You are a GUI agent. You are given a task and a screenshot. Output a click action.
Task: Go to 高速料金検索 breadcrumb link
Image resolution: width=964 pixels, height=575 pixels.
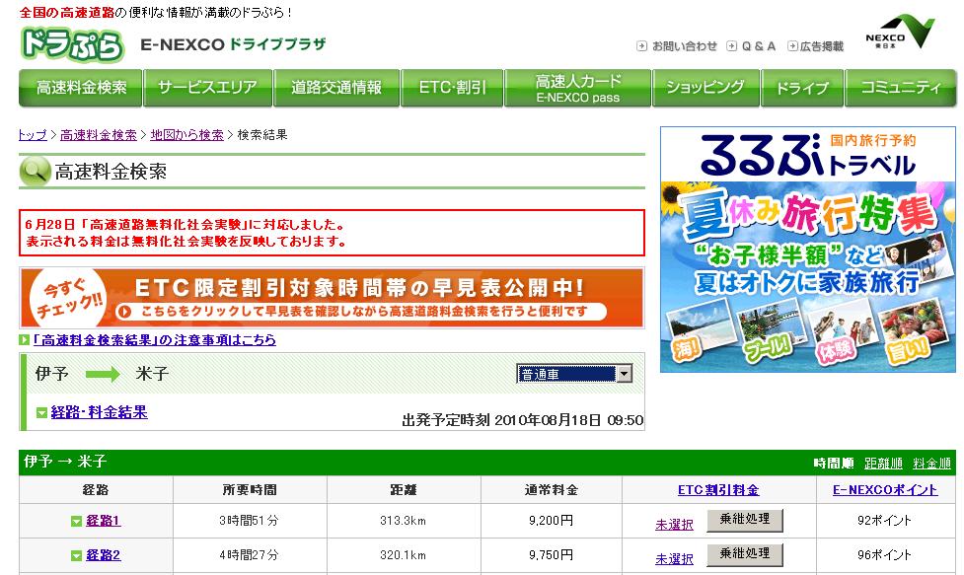[99, 135]
